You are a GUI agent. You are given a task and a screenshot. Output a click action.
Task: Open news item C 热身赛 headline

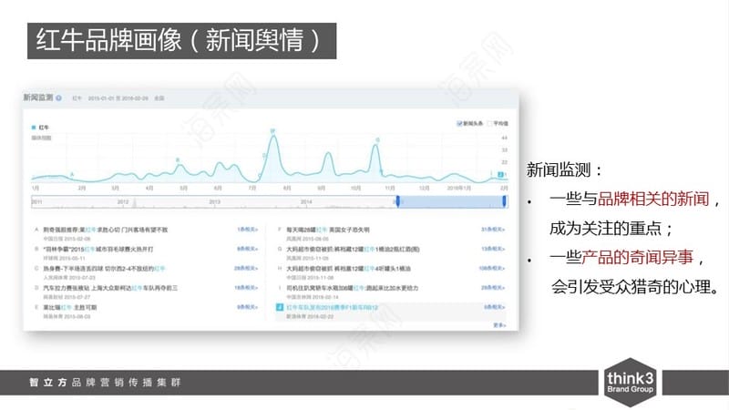(104, 269)
